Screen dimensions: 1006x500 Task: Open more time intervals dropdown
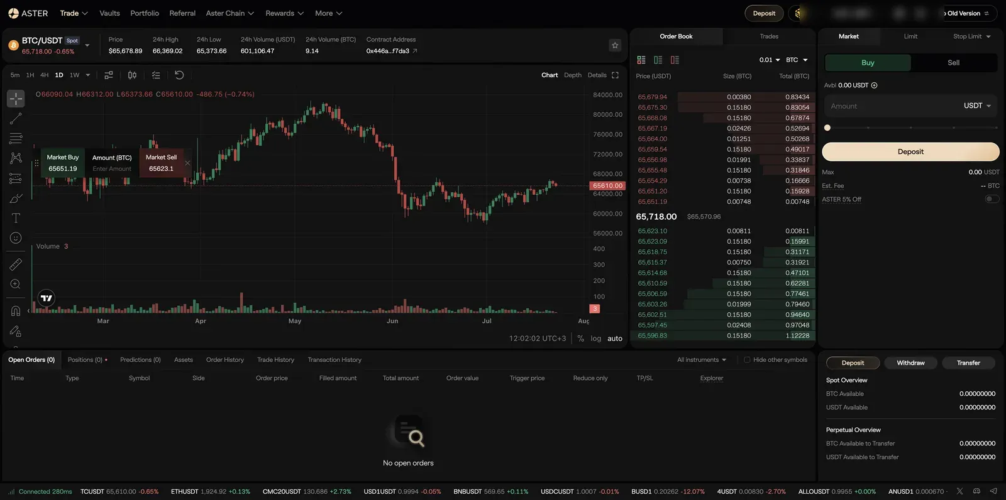[88, 75]
